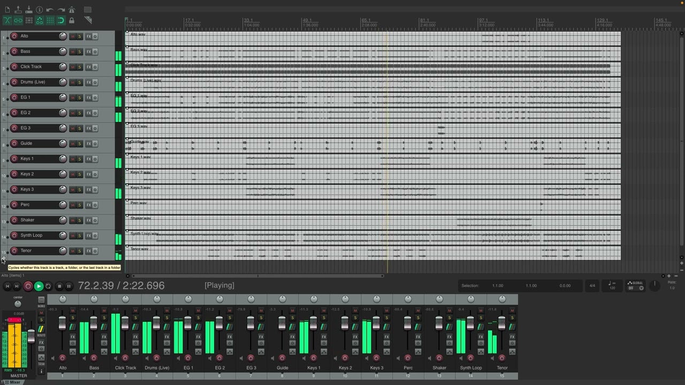Image resolution: width=685 pixels, height=385 pixels.
Task: Click the Redo arrow icon
Action: [61, 10]
